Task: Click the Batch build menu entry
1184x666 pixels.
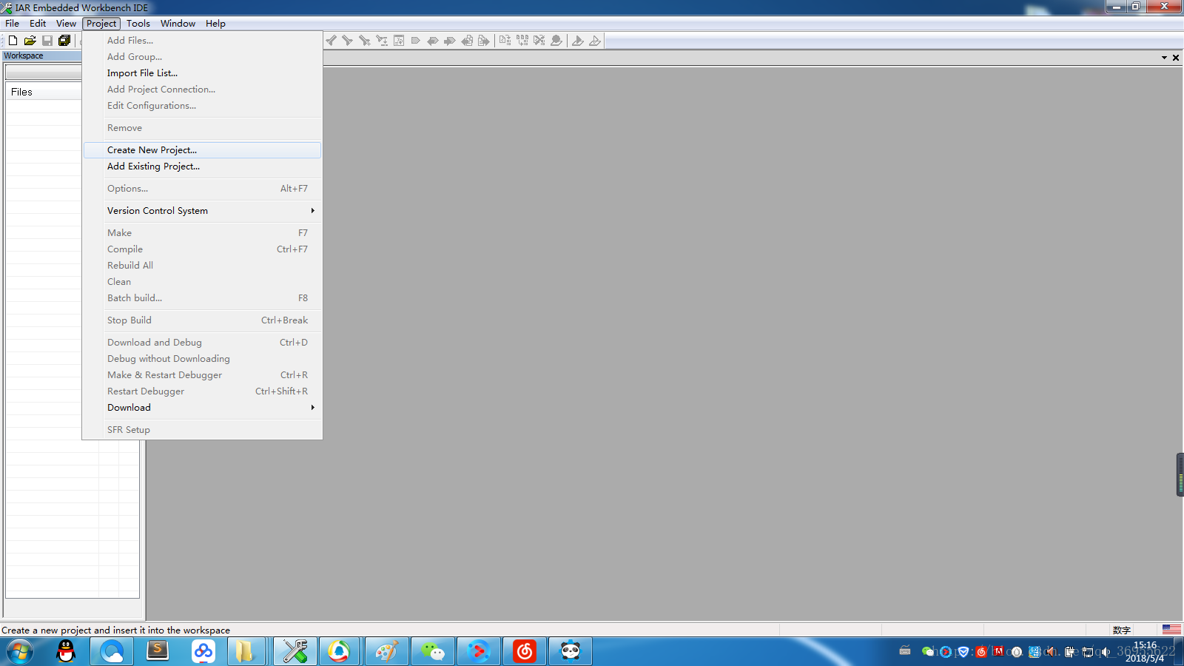Action: click(x=202, y=298)
